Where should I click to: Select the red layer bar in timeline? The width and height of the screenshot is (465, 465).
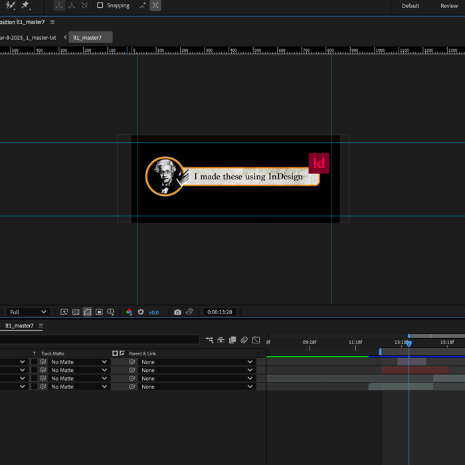pos(416,370)
